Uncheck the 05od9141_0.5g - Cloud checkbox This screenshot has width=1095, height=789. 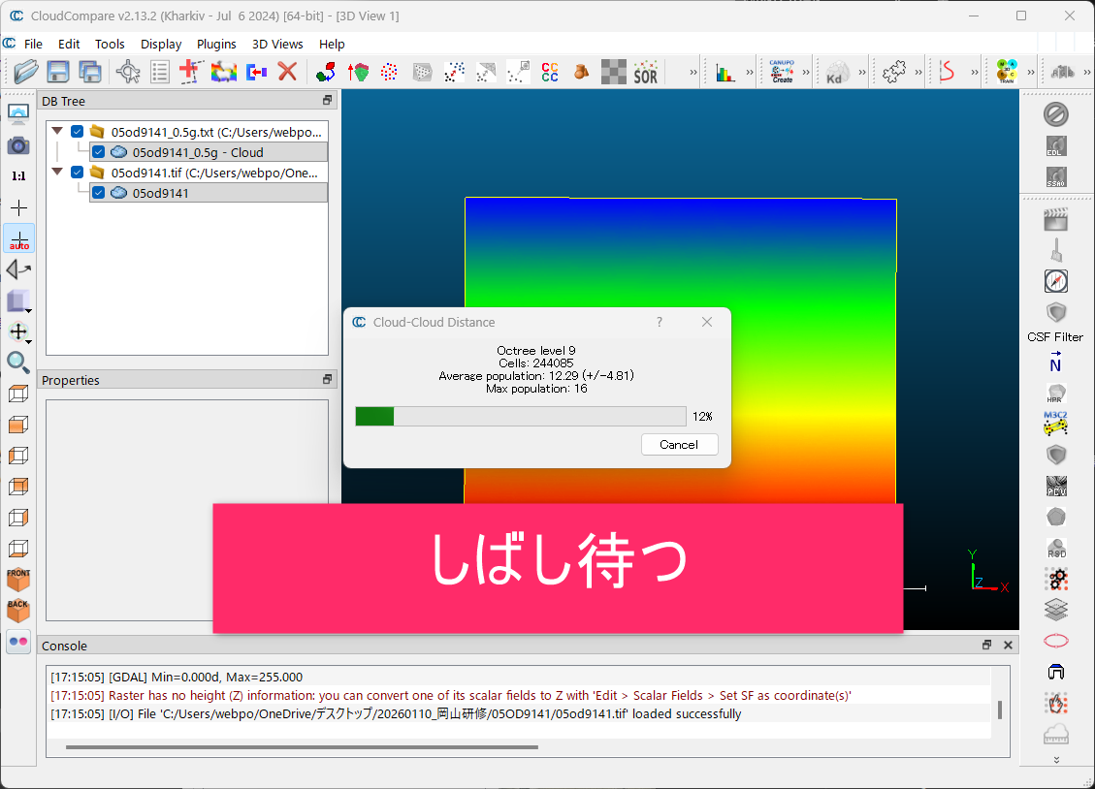click(x=98, y=152)
